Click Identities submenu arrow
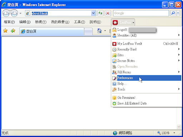The width and height of the screenshot is (183, 137). coord(179,35)
